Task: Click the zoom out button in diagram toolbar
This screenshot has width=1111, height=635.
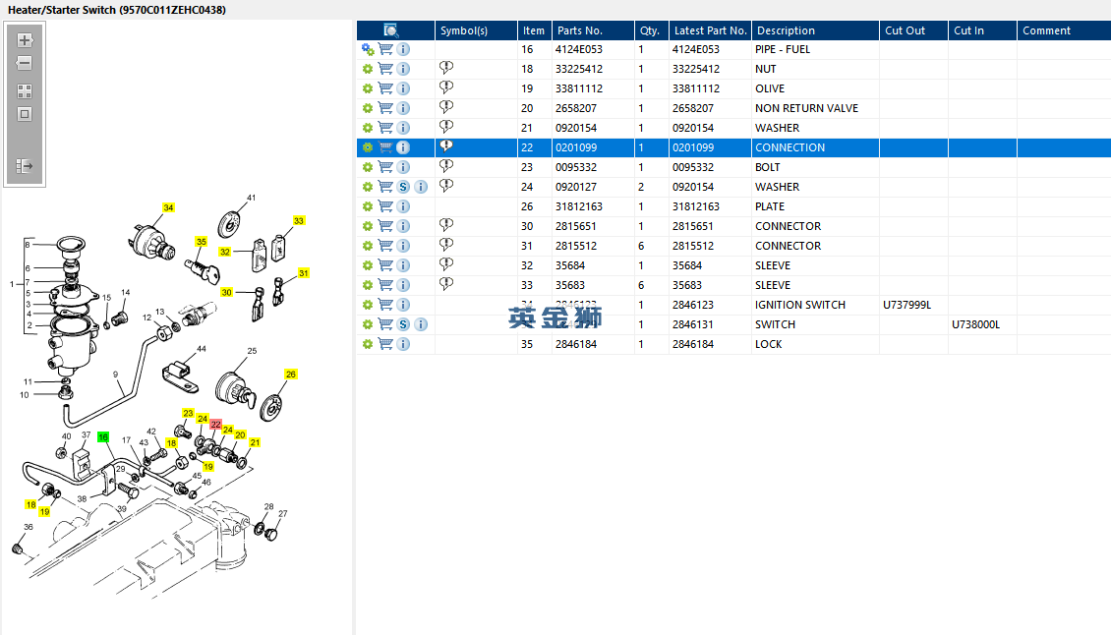Action: (x=25, y=63)
